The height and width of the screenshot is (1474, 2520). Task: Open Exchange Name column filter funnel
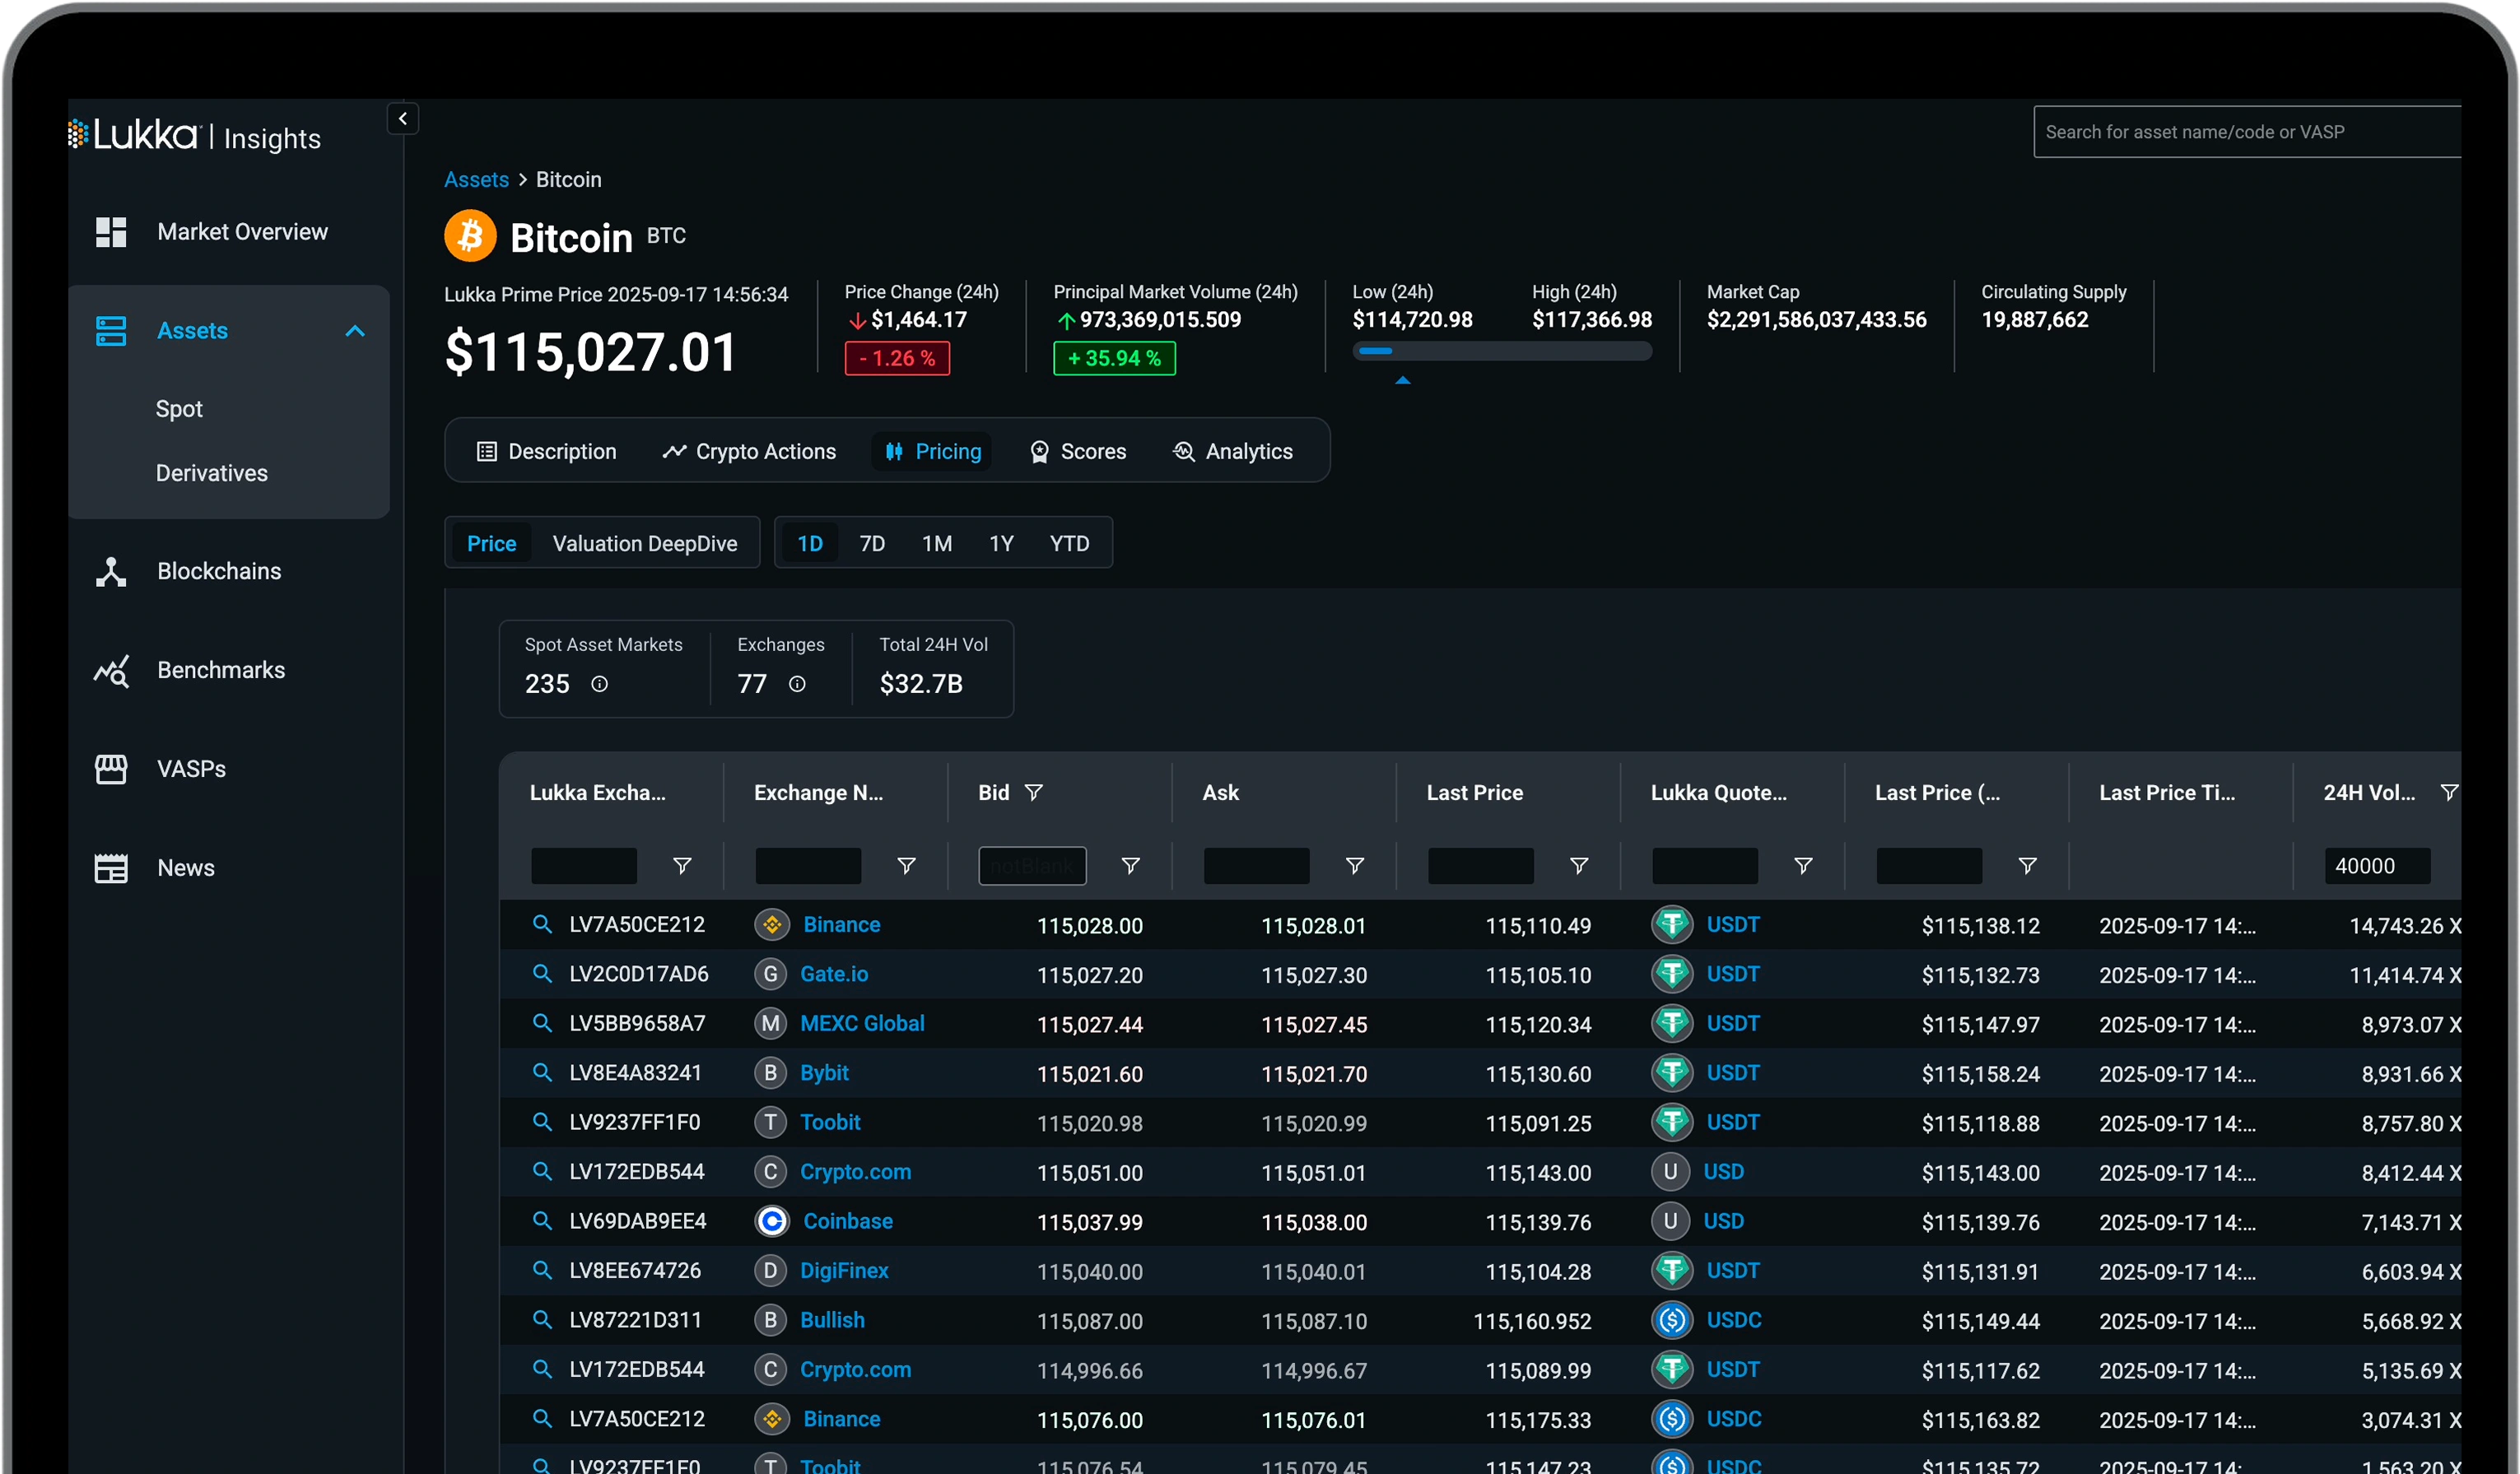[x=906, y=866]
